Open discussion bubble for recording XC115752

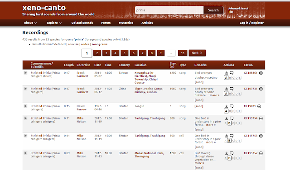[x=232, y=153]
